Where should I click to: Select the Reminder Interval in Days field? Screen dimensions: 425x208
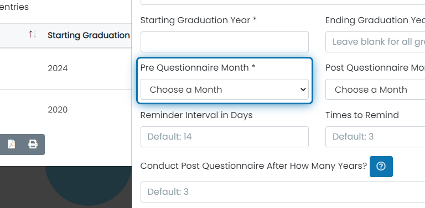(225, 137)
